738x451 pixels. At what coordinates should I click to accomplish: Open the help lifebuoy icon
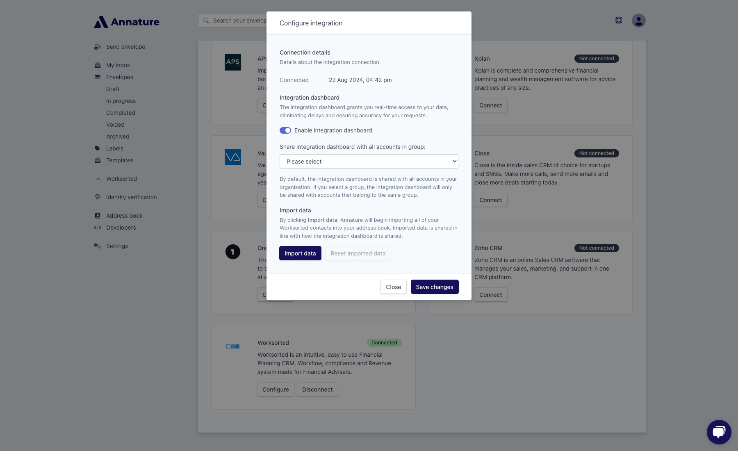(618, 20)
